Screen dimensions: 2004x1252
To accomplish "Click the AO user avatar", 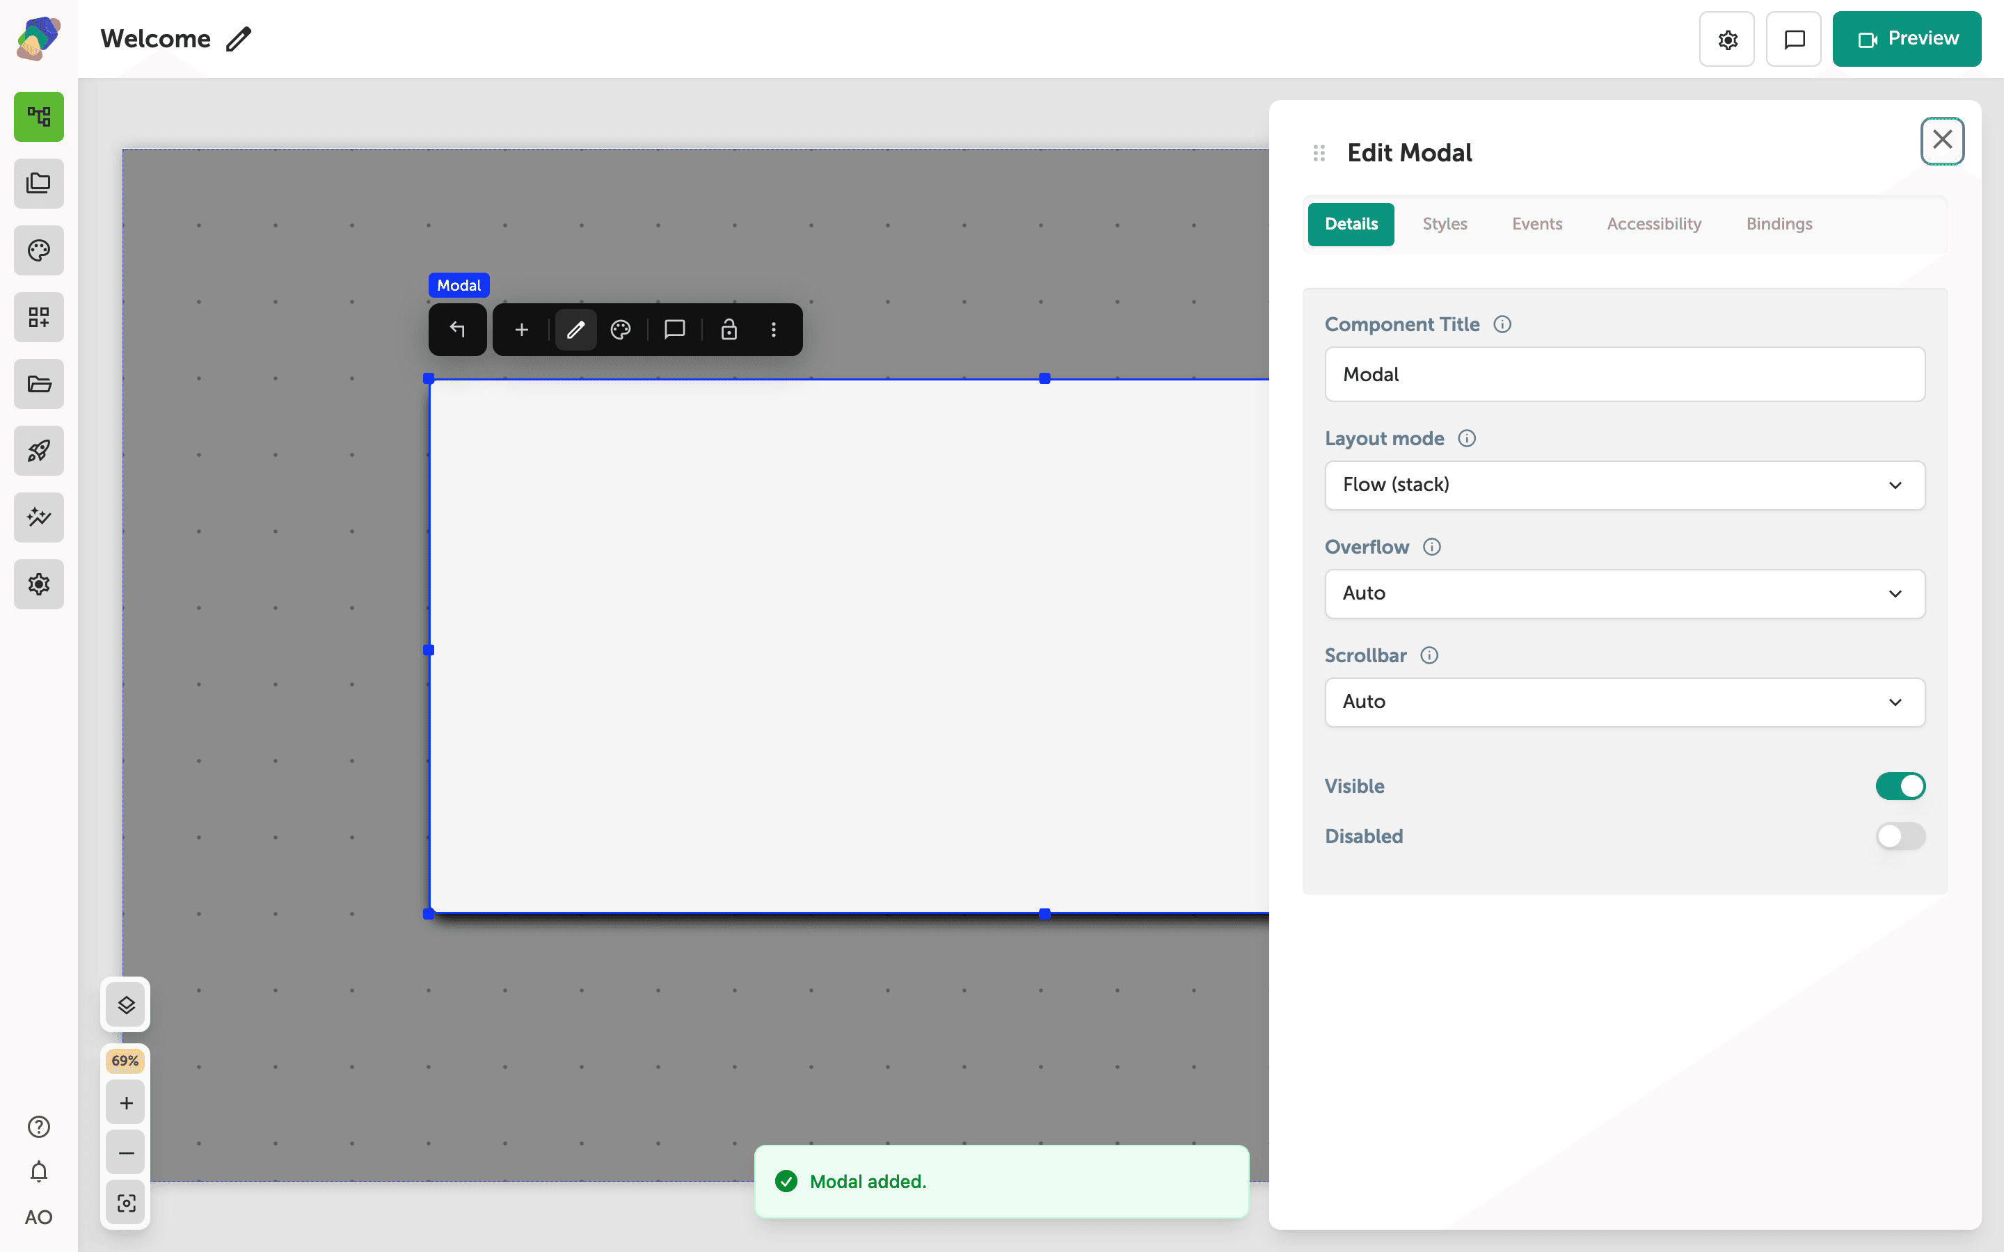I will tap(39, 1217).
